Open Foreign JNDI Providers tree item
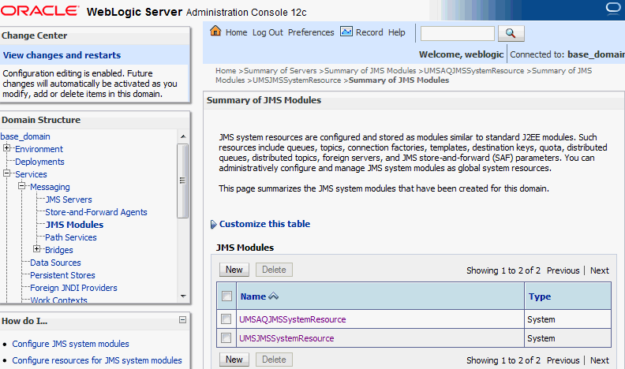 [73, 288]
